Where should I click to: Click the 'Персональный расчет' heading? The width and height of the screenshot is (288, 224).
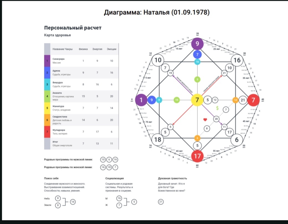pyautogui.click(x=73, y=28)
